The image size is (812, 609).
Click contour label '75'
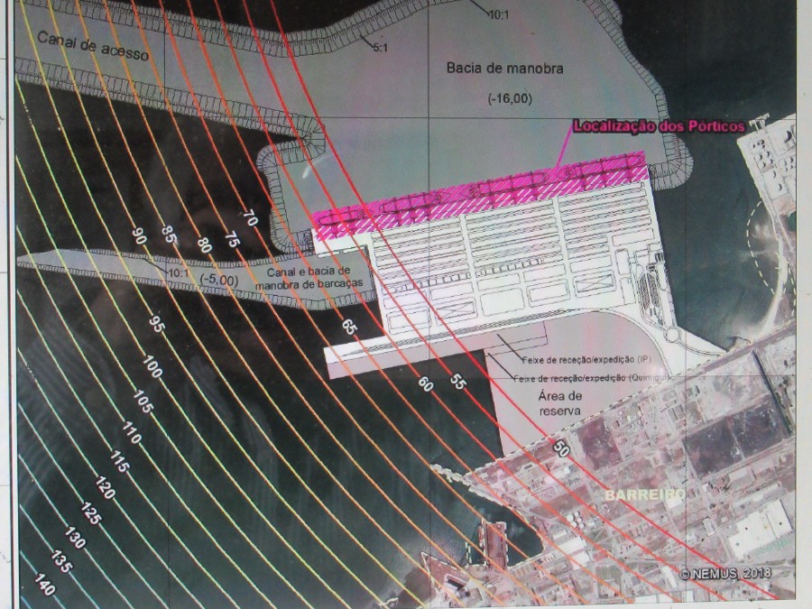pos(232,239)
